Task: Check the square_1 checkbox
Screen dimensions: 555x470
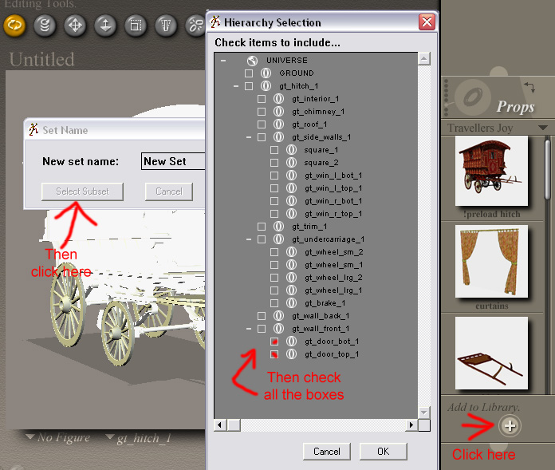Action: 274,150
